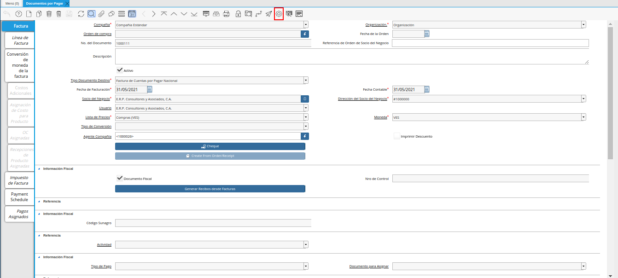Click the Undo changes toolbar icon
This screenshot has height=278, width=618.
(x=7, y=14)
